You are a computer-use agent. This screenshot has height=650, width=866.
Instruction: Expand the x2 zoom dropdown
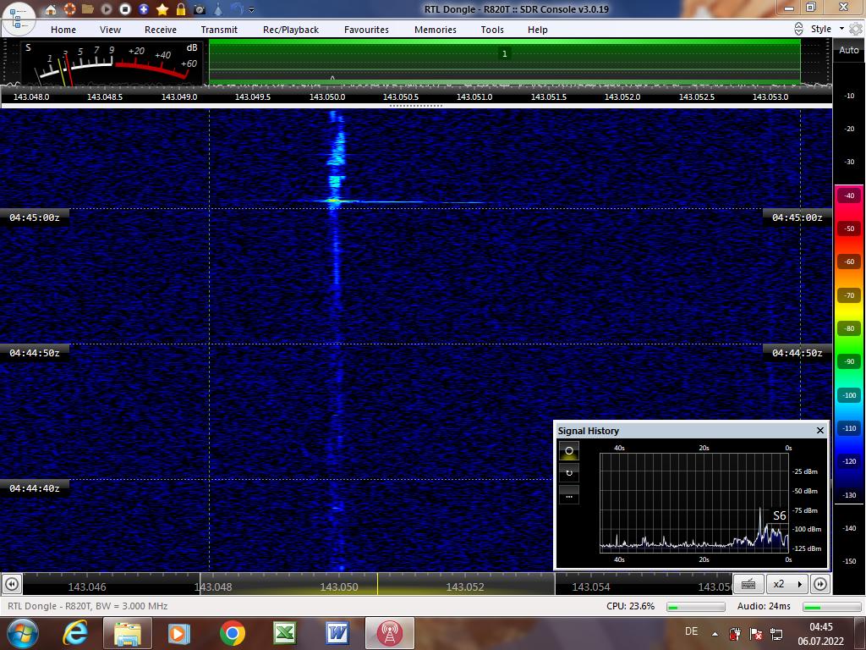[x=787, y=584]
